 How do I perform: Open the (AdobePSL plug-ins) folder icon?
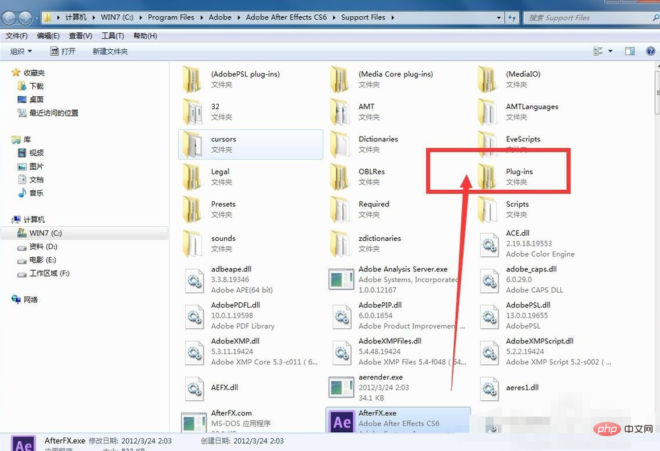[192, 79]
